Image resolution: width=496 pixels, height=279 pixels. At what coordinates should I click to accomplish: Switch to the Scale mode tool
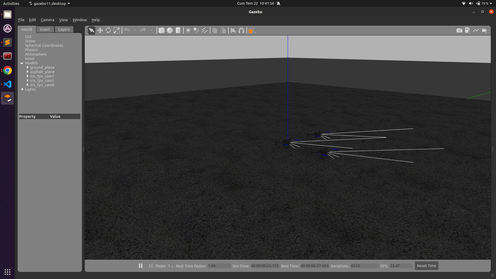point(117,30)
